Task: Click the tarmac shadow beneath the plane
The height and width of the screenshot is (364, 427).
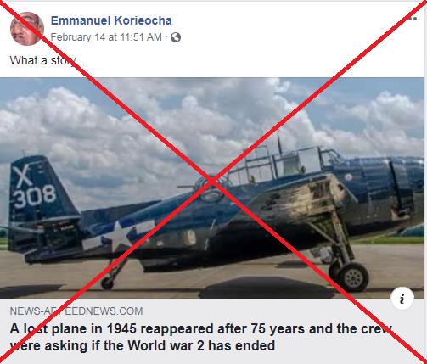Action: click(266, 287)
